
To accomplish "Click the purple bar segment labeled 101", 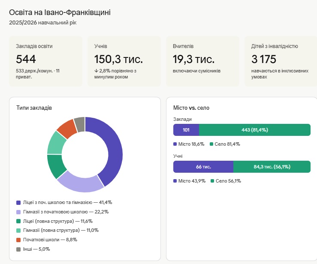I will click(186, 130).
